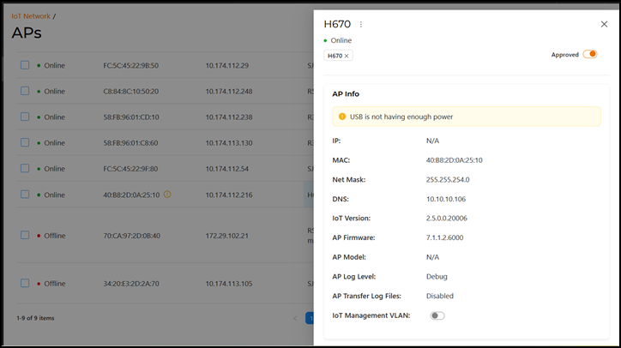Check the box for MAC FC:5C:45:22:9B:50
The image size is (621, 348).
25,65
